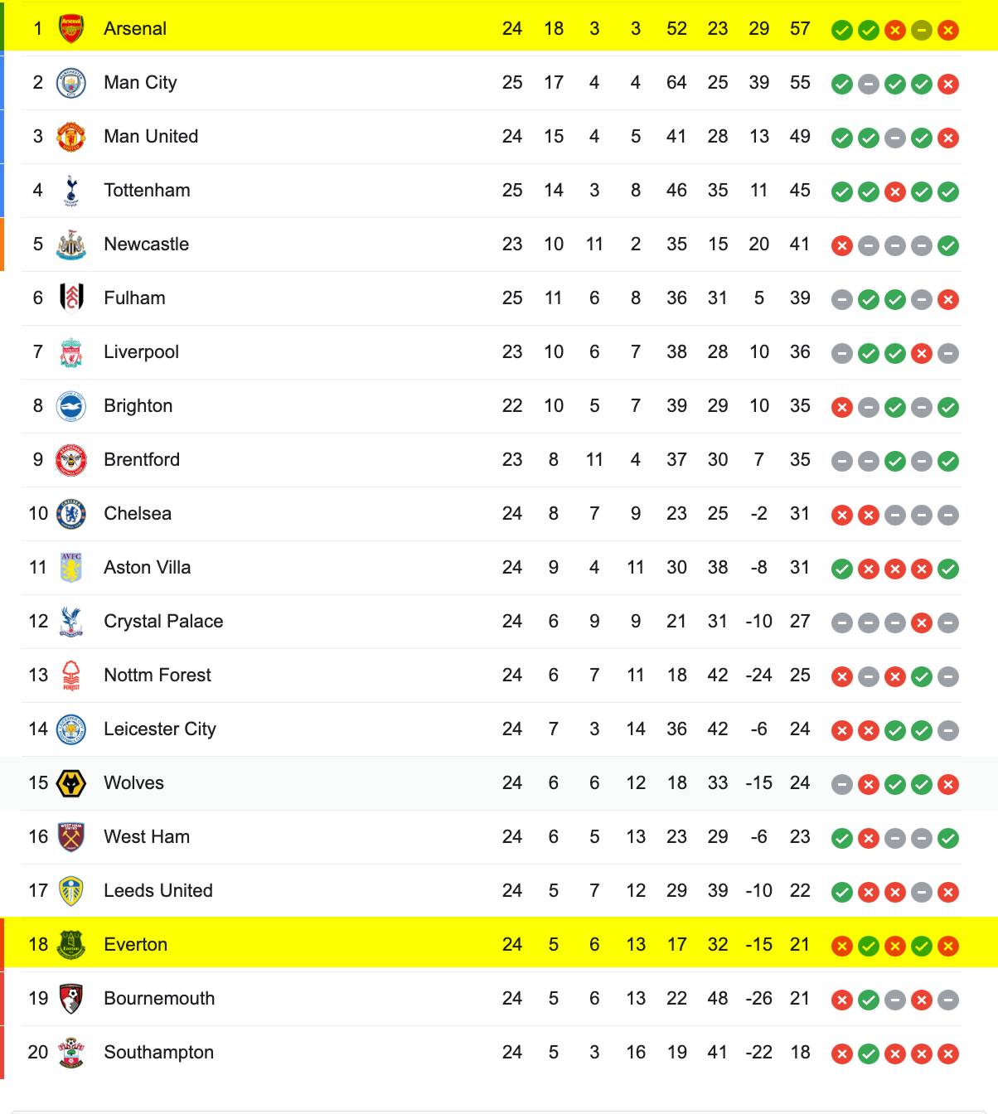
Task: Click the West Ham club crest
Action: (x=71, y=837)
